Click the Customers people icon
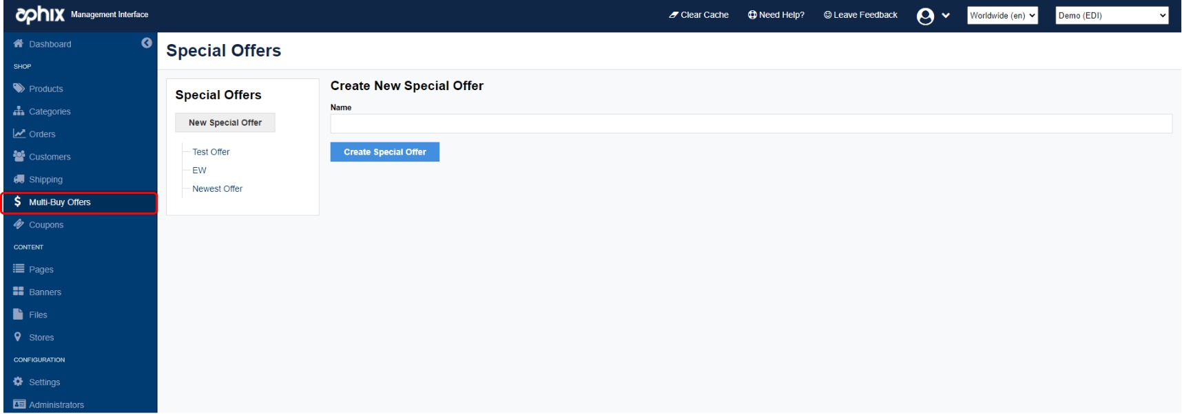Image resolution: width=1182 pixels, height=414 pixels. (x=19, y=156)
